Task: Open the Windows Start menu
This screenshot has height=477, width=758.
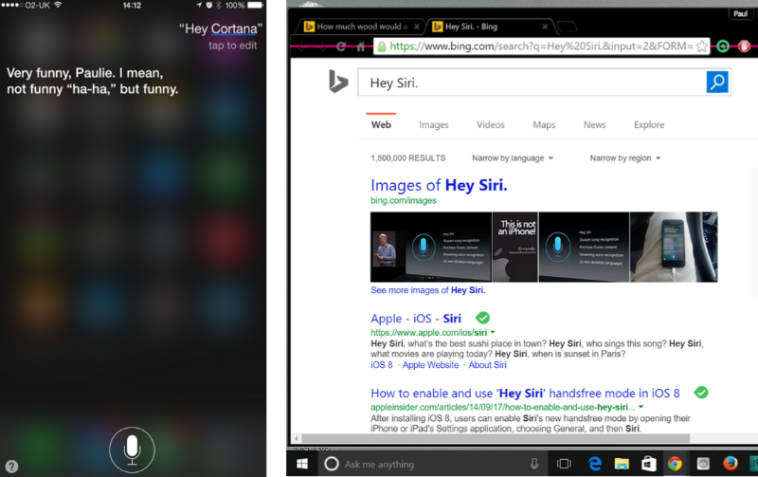Action: 302,464
